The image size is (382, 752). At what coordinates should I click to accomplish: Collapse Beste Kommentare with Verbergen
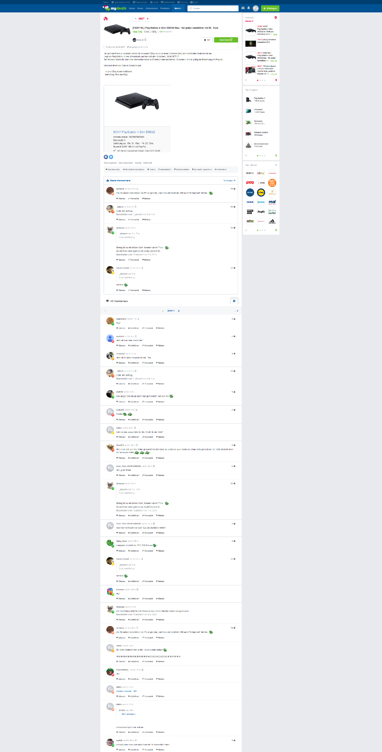coord(230,180)
